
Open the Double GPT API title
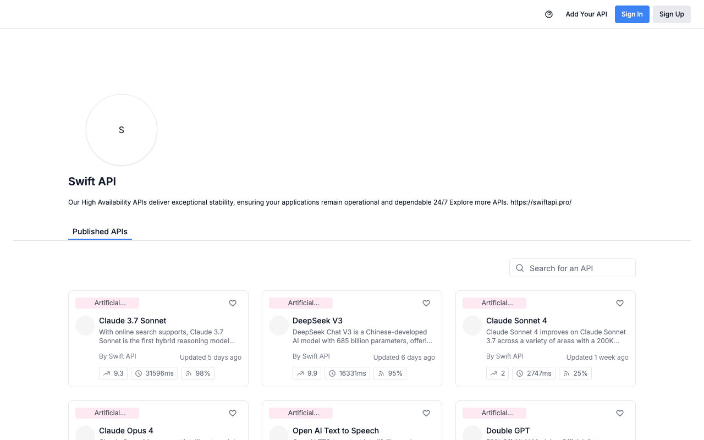pyautogui.click(x=508, y=431)
